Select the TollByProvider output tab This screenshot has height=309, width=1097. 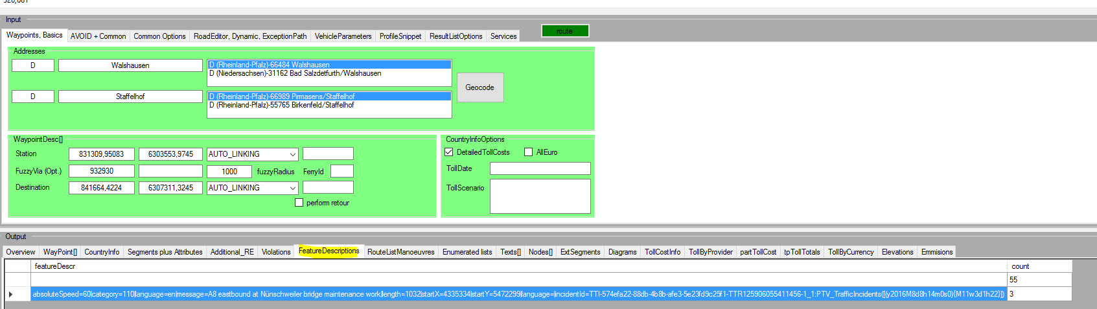(x=710, y=252)
